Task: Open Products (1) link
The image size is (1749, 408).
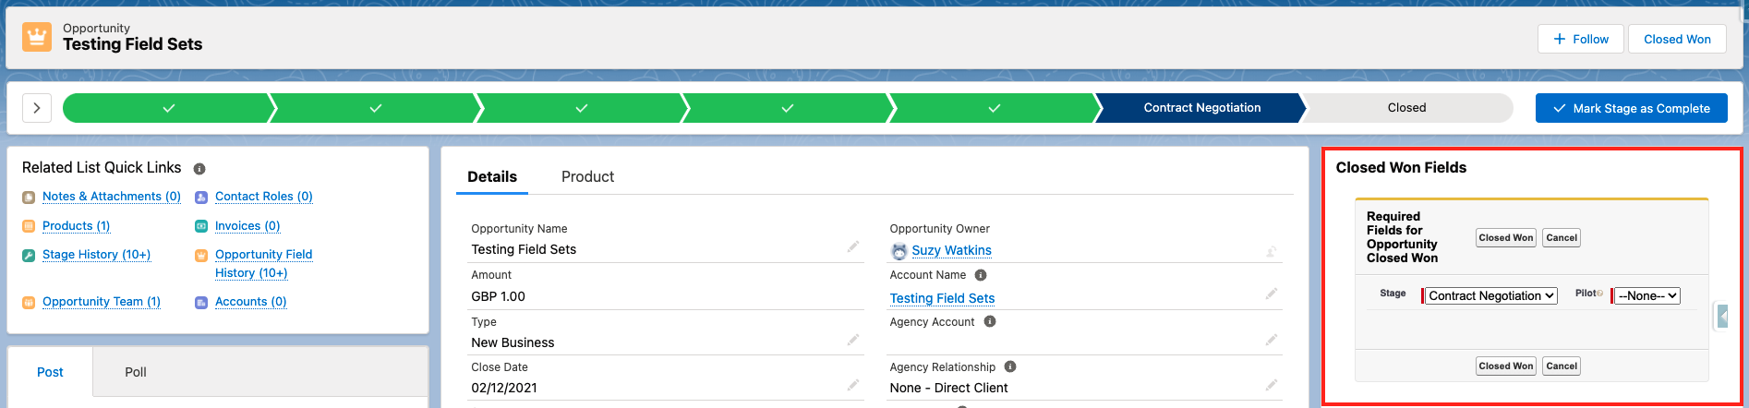Action: (x=77, y=226)
